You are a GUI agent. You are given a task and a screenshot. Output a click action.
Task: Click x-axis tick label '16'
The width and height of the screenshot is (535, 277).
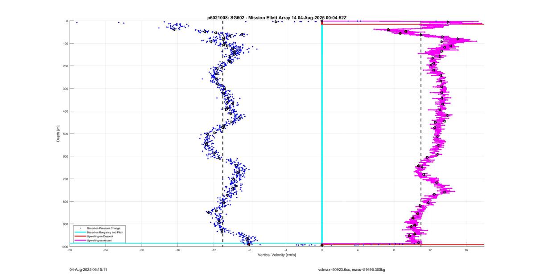466,250
